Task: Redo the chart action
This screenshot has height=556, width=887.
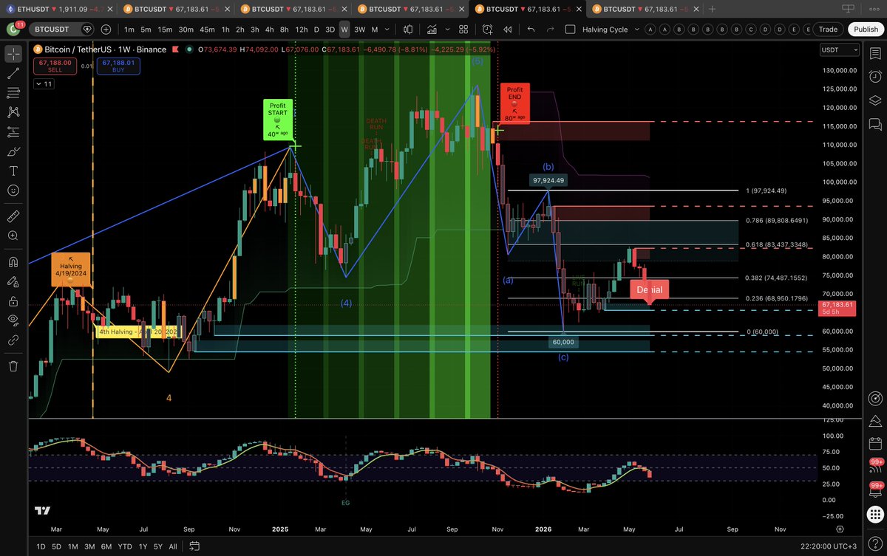Action: (x=550, y=30)
